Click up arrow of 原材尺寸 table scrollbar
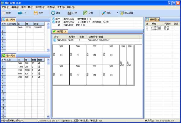Image resolution: width=181 pixels, height=123 pixels. pos(48,24)
